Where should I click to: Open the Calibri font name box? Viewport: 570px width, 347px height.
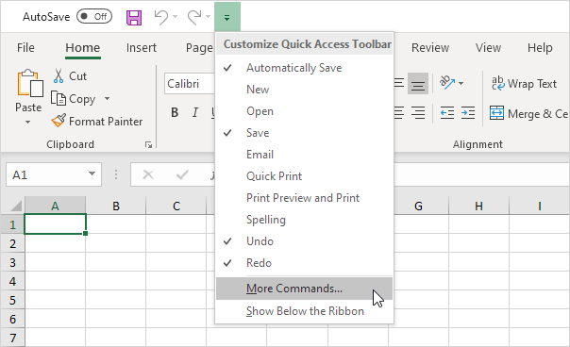190,84
